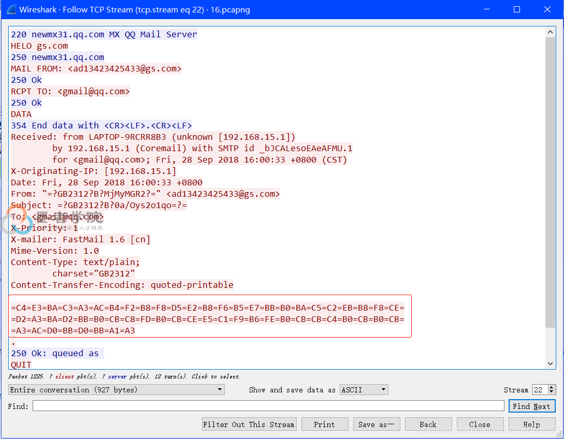Click the Wireshark shark fin title icon
This screenshot has height=439, width=564.
[x=11, y=9]
